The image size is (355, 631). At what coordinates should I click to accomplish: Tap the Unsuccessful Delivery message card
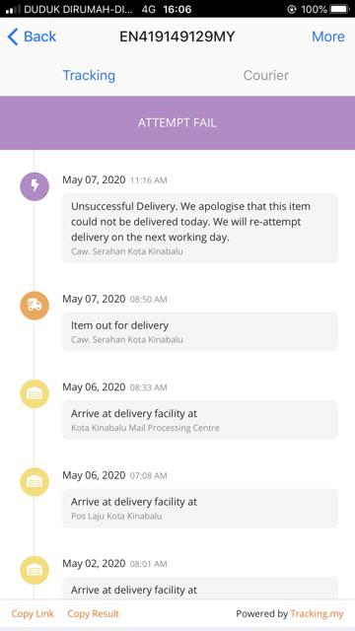tap(200, 228)
